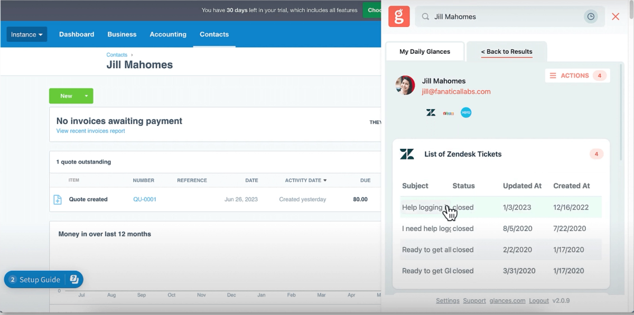Viewport: 634px width, 315px height.
Task: Expand the New button dropdown arrow
Action: click(87, 96)
